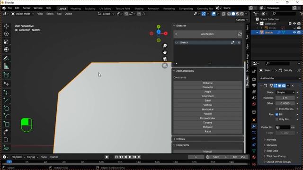Click the Hide all constraints button
This screenshot has height=170, width=303.
tap(208, 152)
